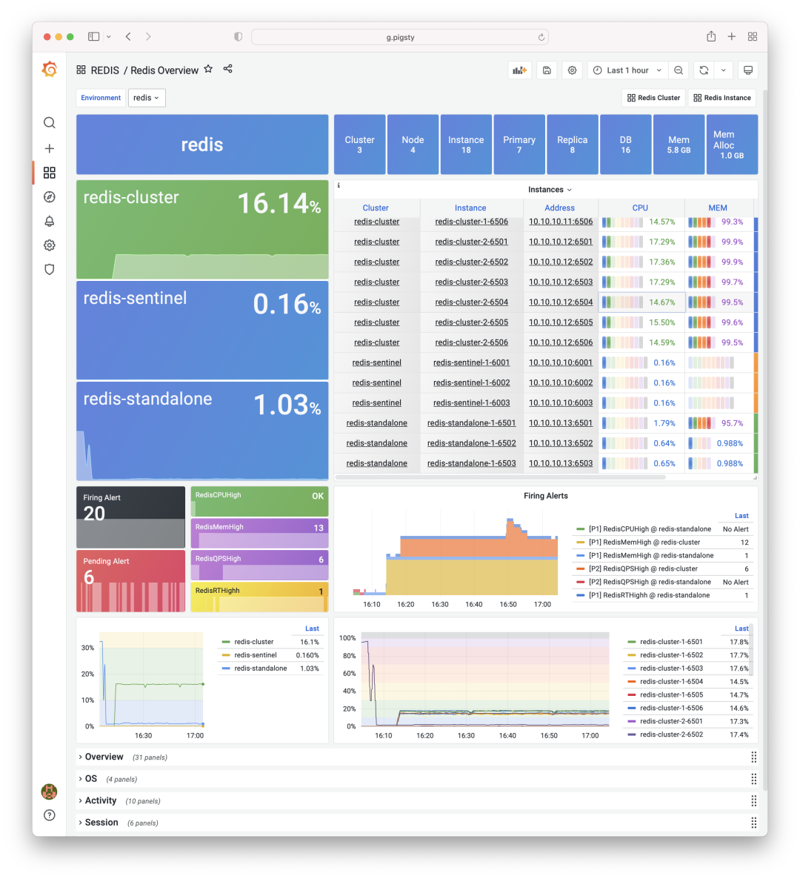
Task: Enable kiosk mode with the TV icon
Action: [x=747, y=70]
